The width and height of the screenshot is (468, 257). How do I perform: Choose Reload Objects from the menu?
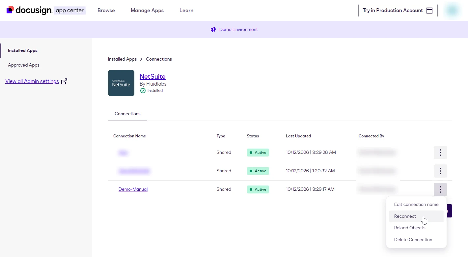tap(416, 228)
